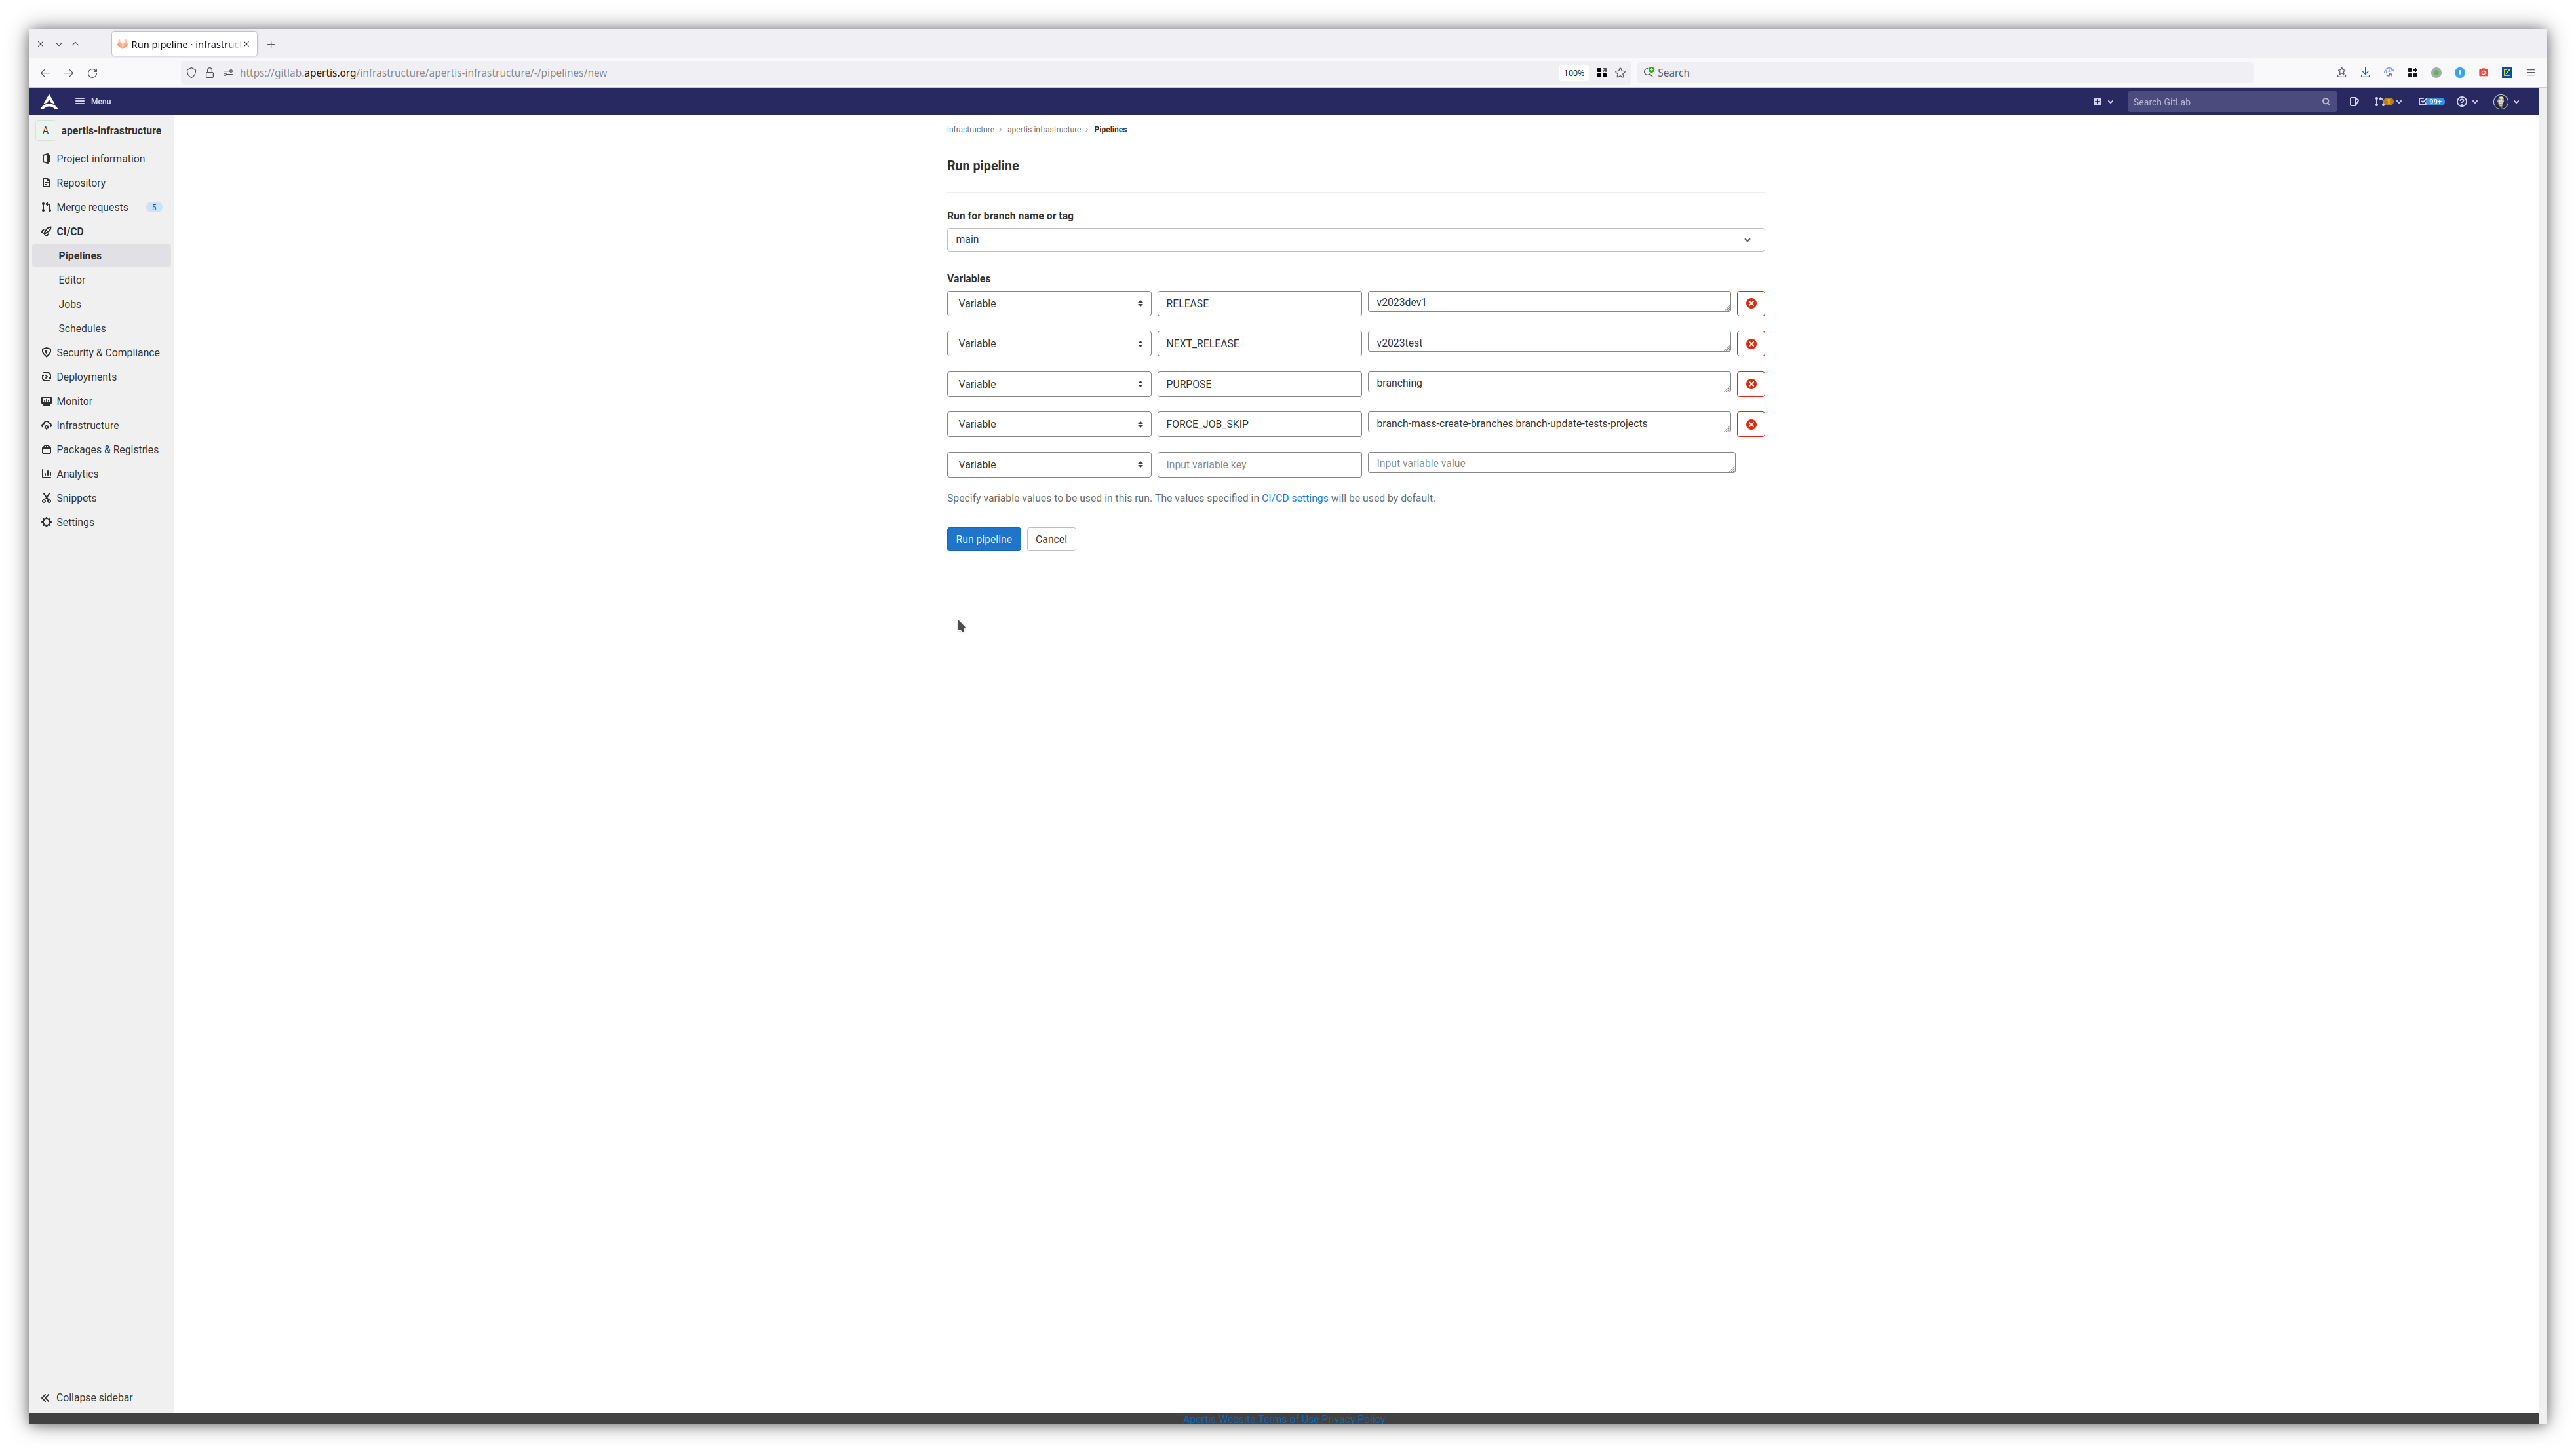The width and height of the screenshot is (2576, 1453).
Task: Go to Packages & Registries section
Action: point(107,449)
